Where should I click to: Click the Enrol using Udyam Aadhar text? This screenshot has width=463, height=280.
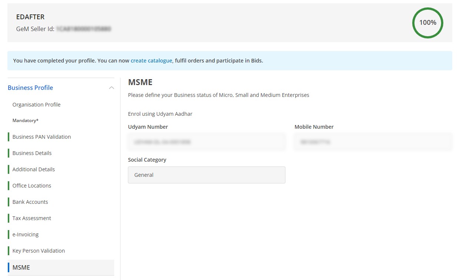(160, 114)
